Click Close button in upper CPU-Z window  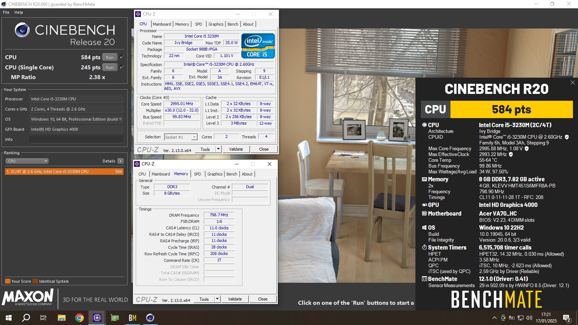coord(264,149)
